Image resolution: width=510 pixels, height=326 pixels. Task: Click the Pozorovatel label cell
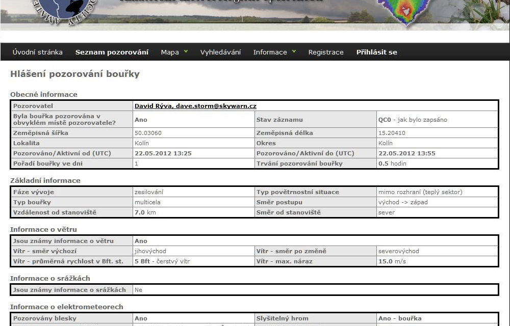(71, 106)
